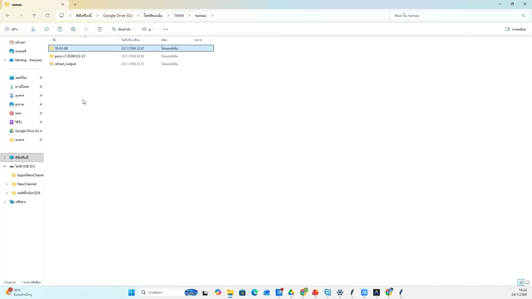
Task: Open the Create new item dropdown
Action: pos(13,29)
